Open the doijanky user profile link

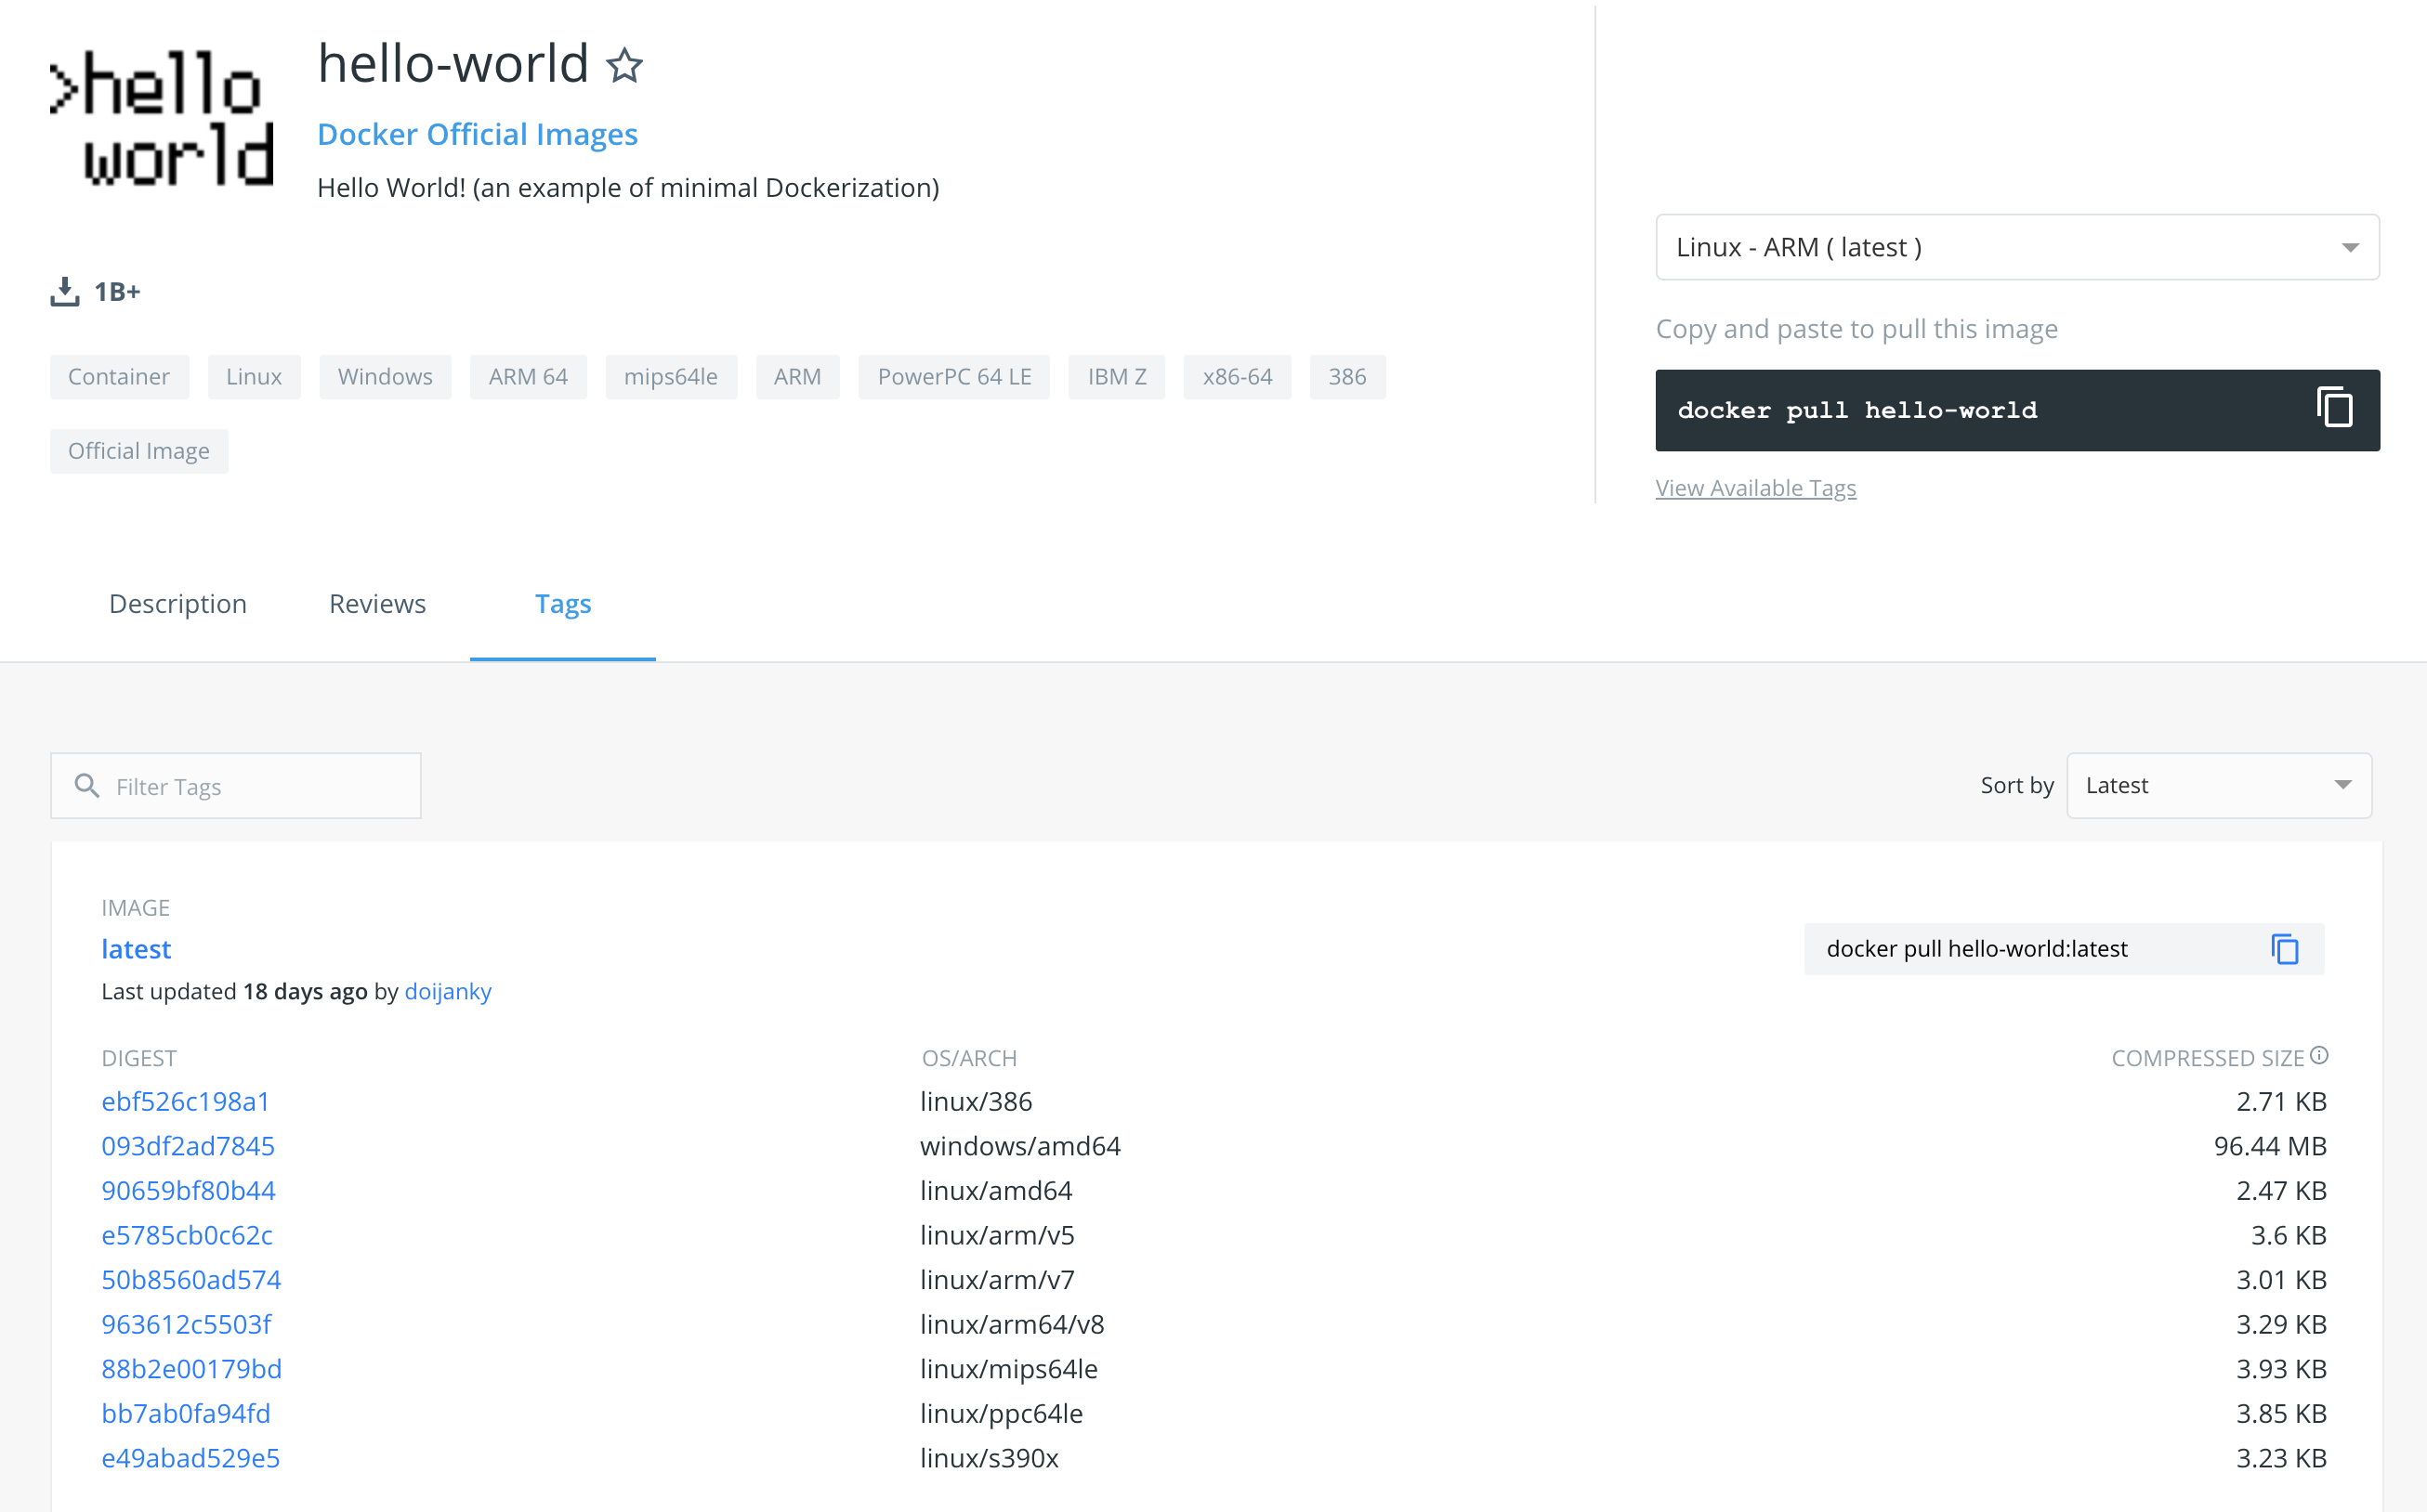(447, 991)
